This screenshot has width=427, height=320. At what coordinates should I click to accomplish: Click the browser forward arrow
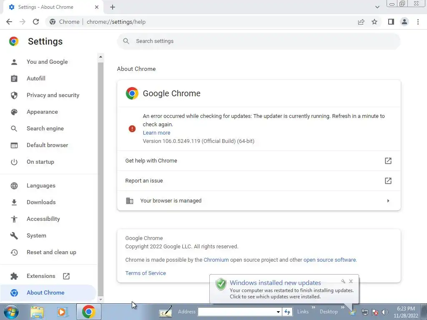pyautogui.click(x=23, y=22)
